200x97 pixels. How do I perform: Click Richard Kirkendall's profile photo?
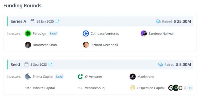[x=86, y=45]
